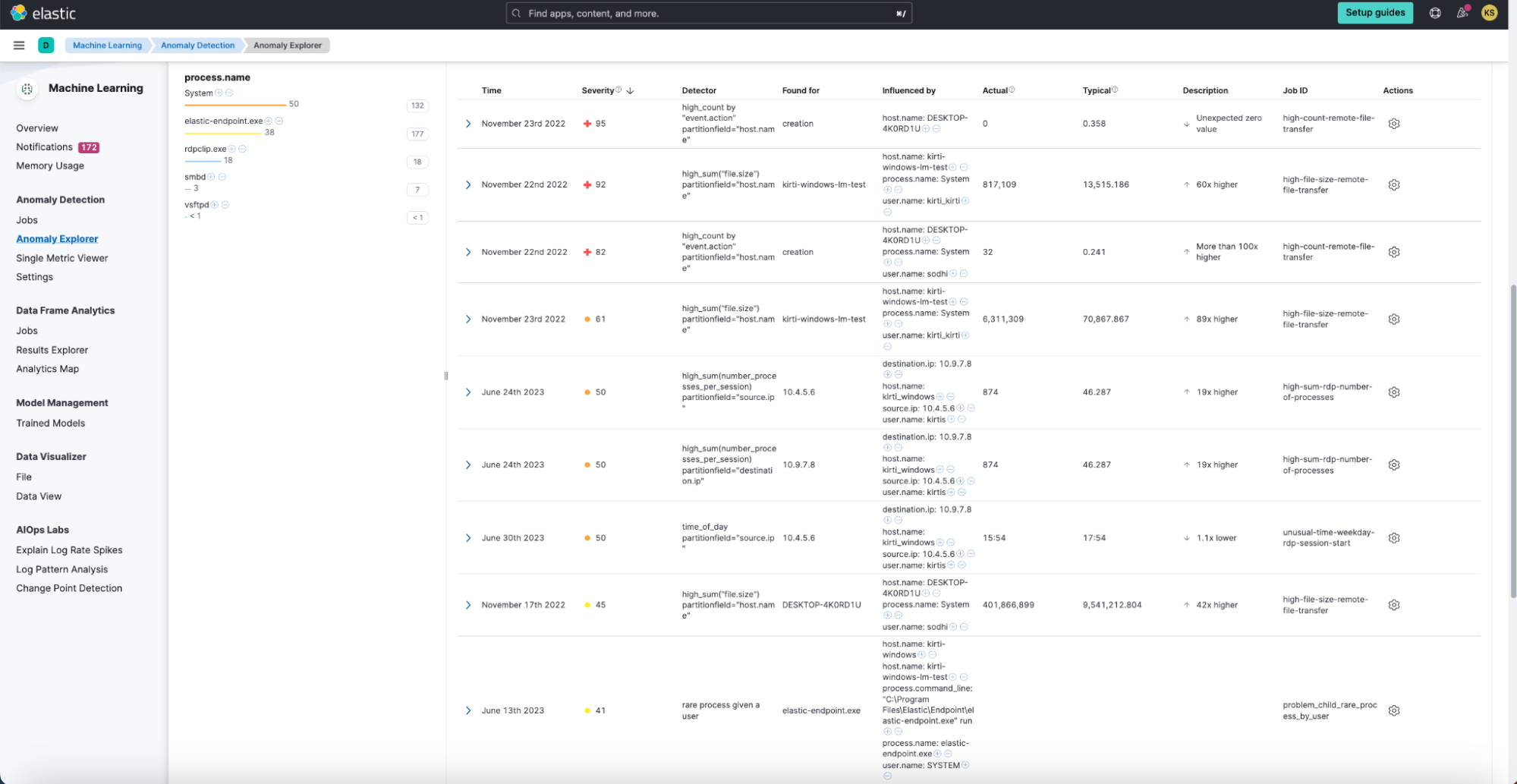Add filter for smbd influencer
The image size is (1517, 784).
tap(211, 177)
